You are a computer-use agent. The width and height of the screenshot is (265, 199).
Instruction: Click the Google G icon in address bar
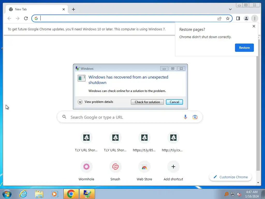(x=36, y=18)
